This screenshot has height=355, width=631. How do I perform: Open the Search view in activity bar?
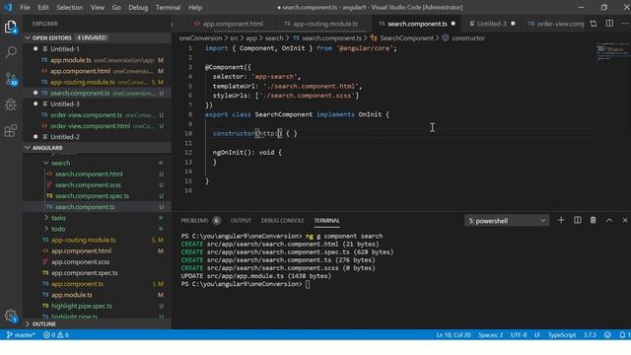click(x=11, y=52)
